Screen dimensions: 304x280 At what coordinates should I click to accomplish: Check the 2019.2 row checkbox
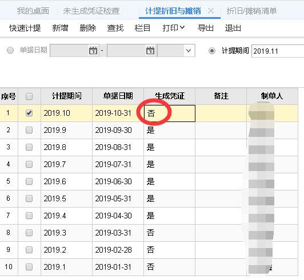tap(29, 250)
